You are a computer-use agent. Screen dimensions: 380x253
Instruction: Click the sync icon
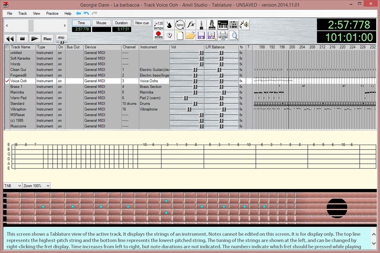180,24
